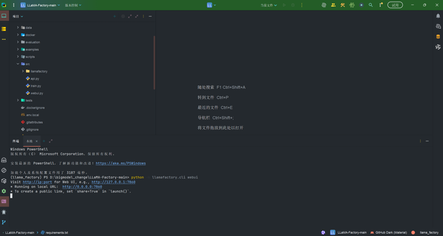Click the plus icon in project panel header

point(115,17)
